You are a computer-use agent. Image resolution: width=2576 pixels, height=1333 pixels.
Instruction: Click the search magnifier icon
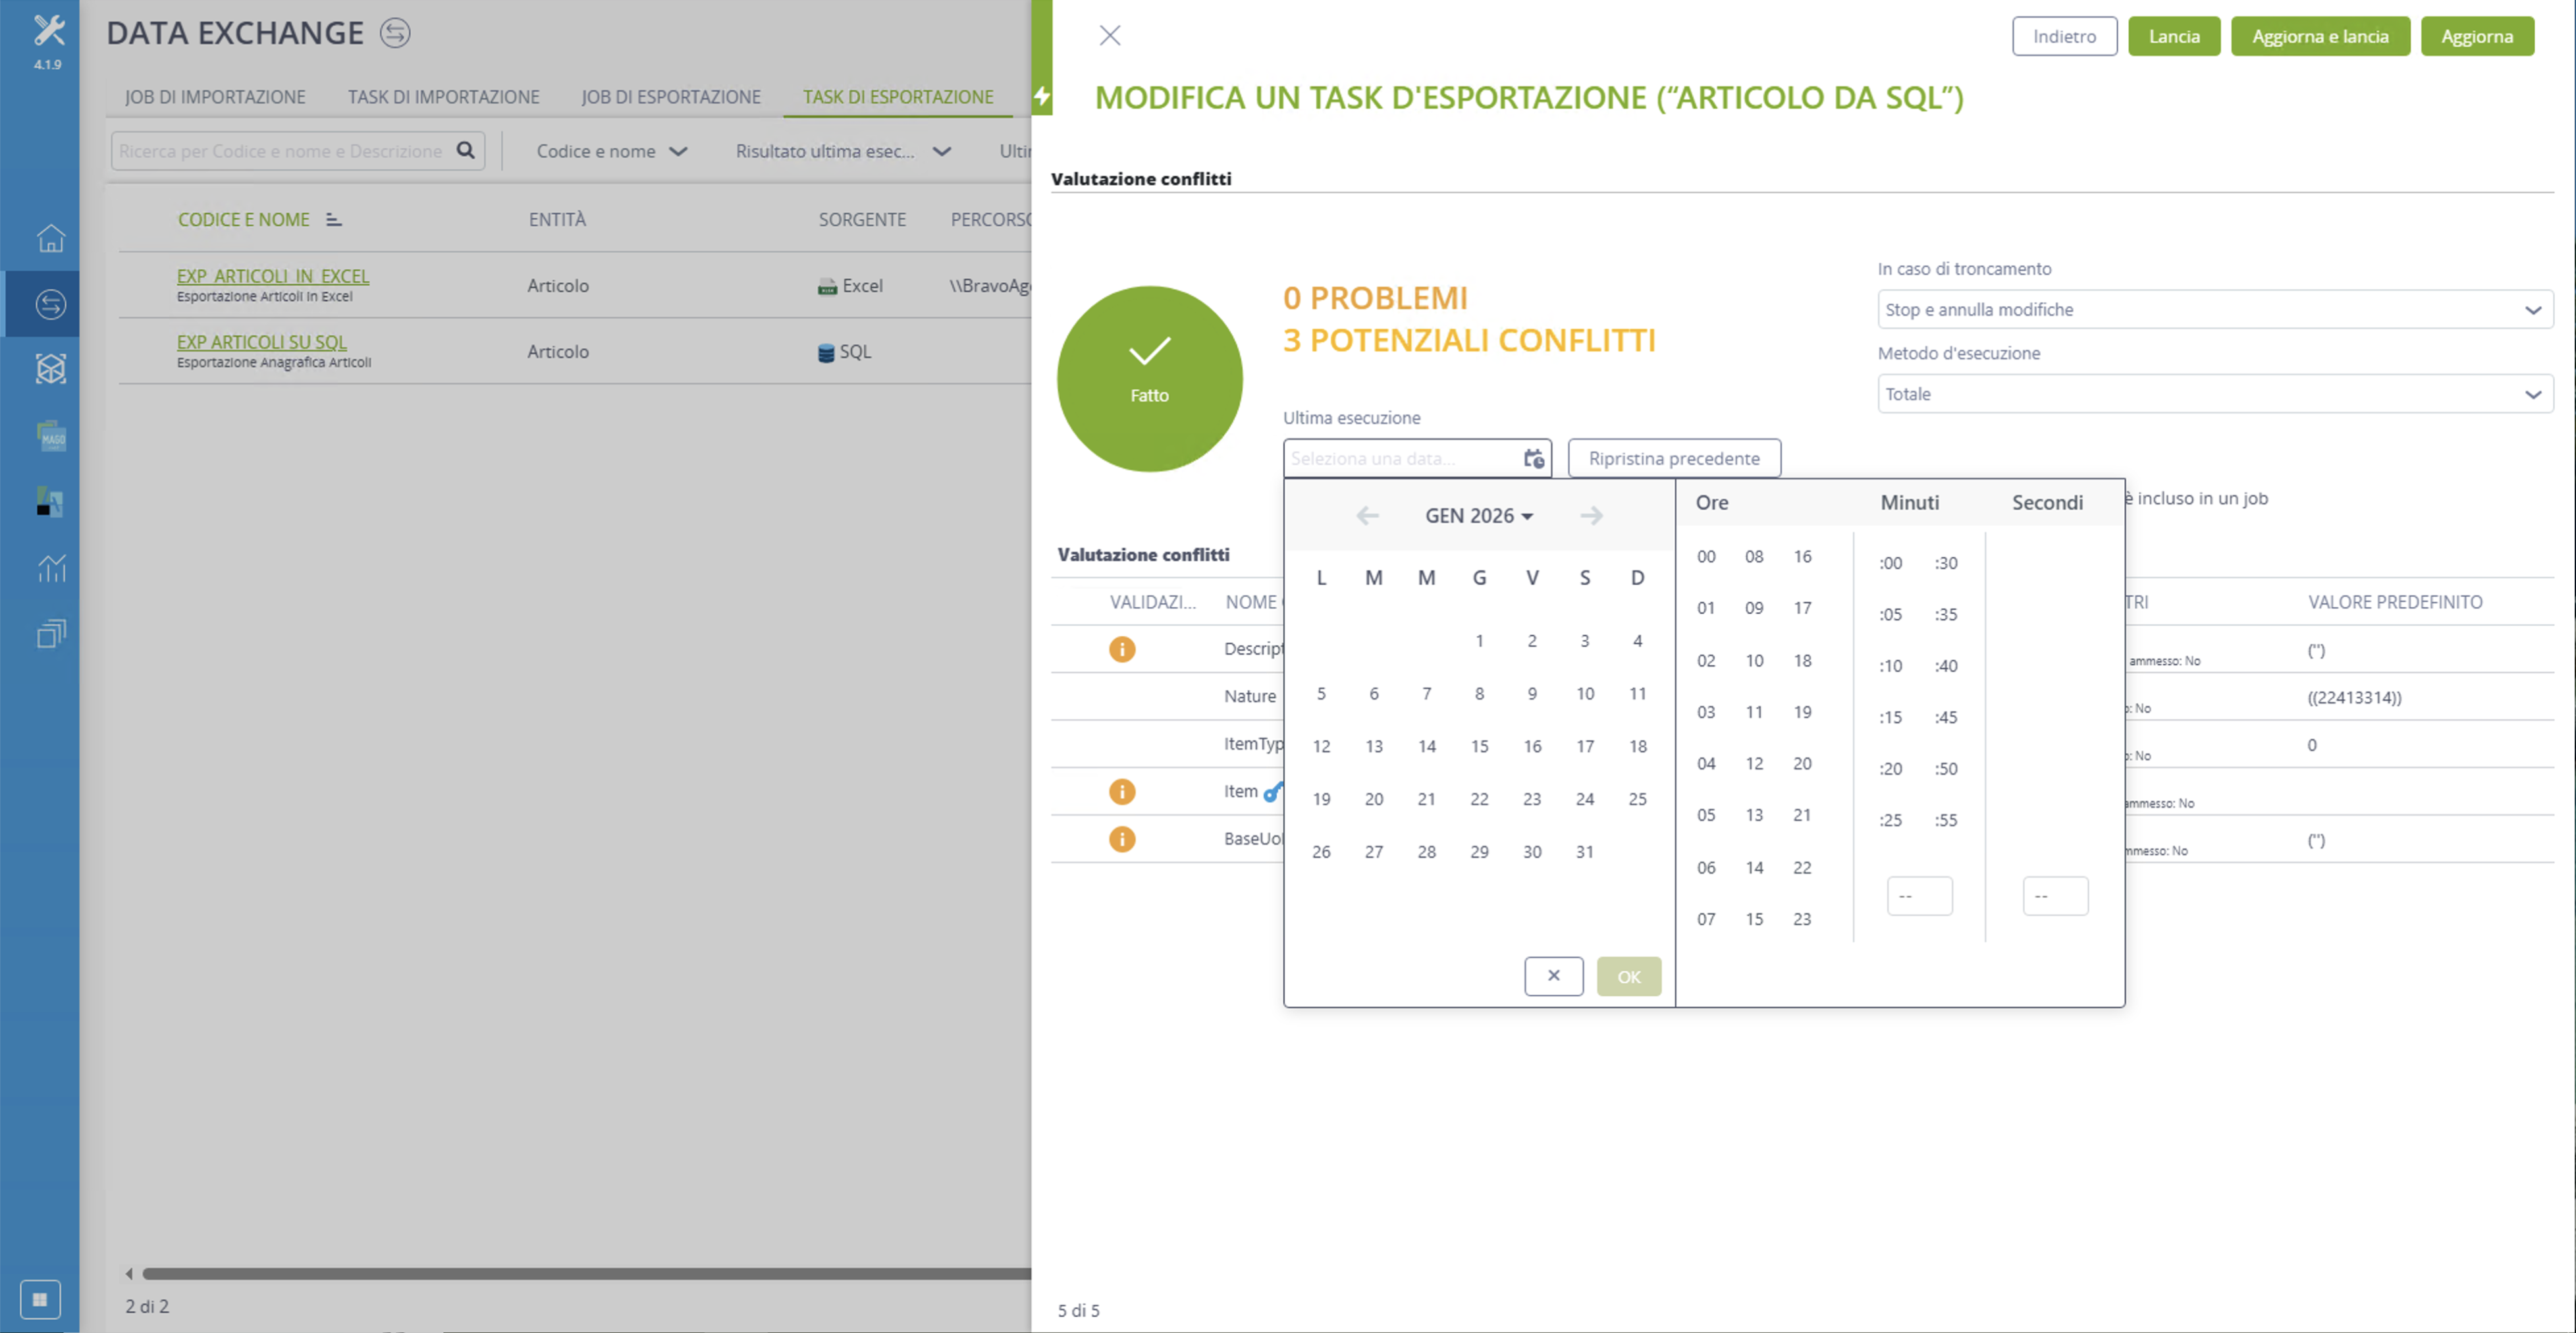[465, 151]
